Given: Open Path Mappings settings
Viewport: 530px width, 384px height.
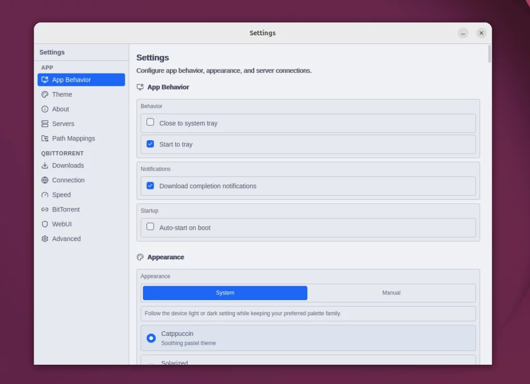Looking at the screenshot, I should click(81, 138).
